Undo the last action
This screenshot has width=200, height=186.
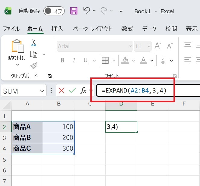click(87, 11)
